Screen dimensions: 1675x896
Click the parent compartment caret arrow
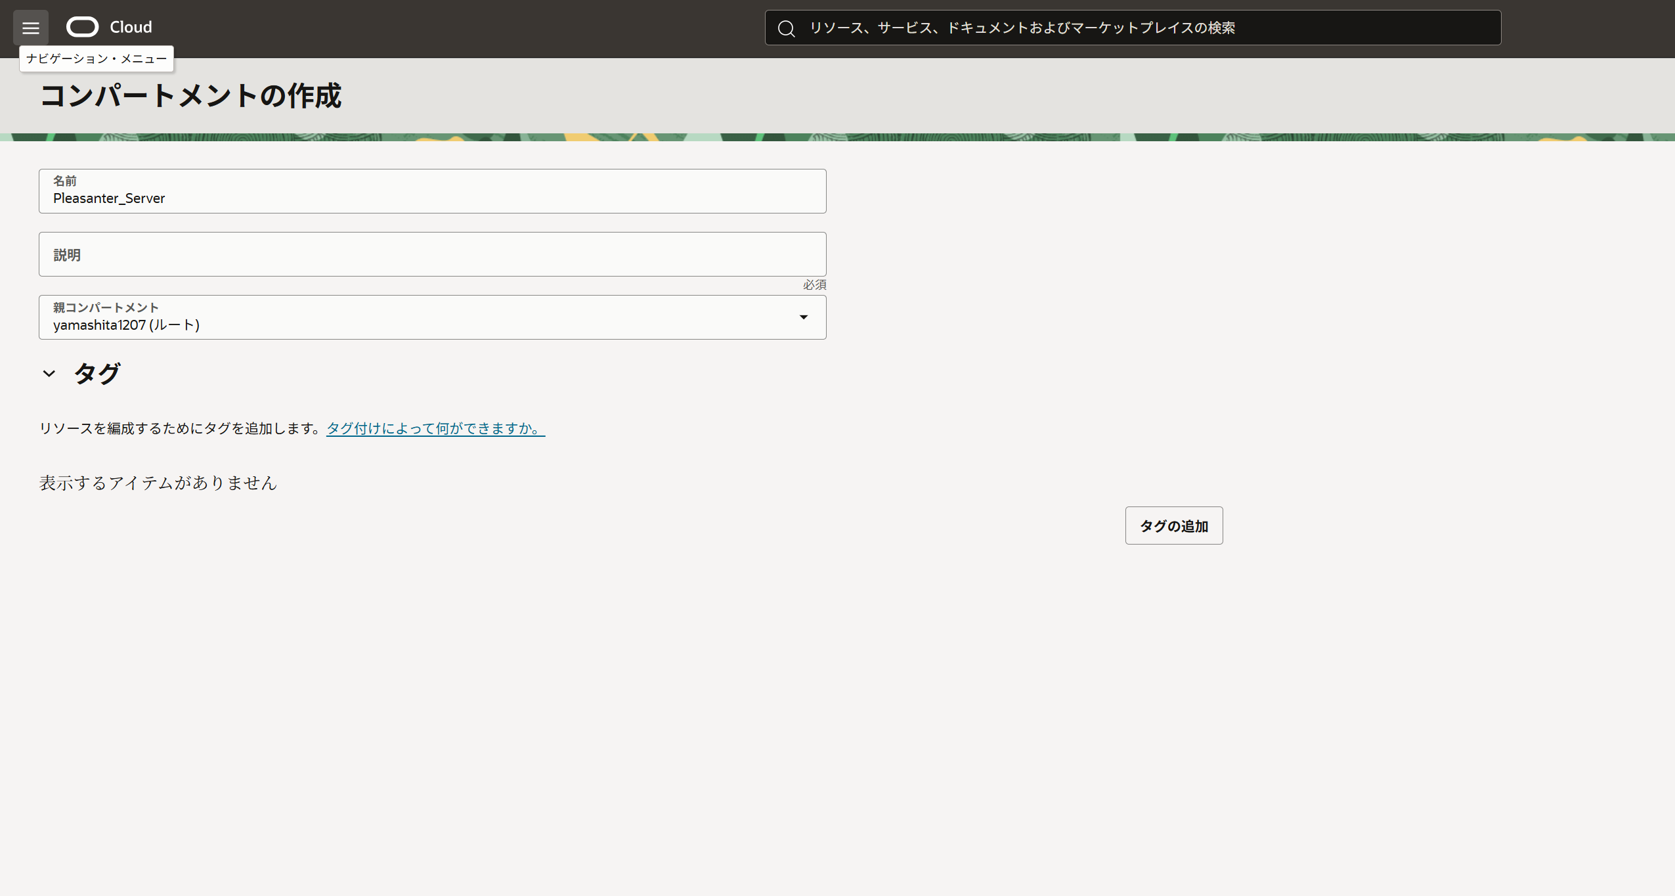coord(803,317)
